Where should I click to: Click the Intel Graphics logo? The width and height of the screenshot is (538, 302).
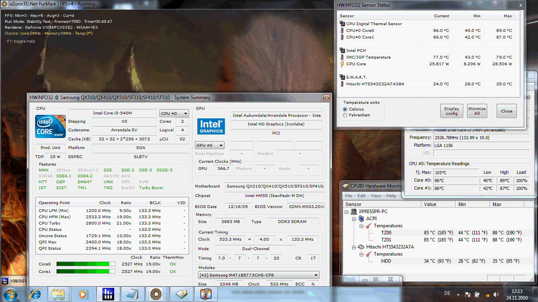211,126
